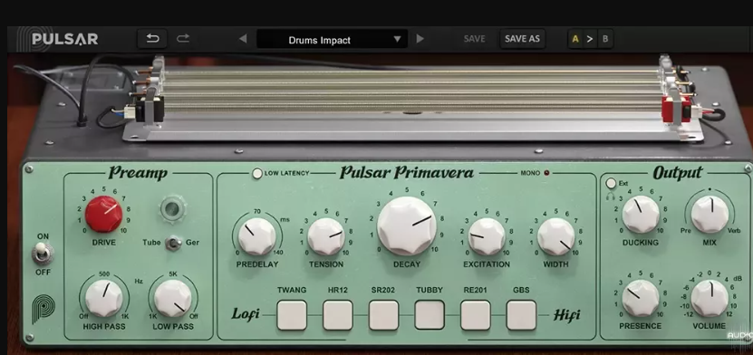Click the DUCKING knob
The image size is (753, 355).
point(641,214)
